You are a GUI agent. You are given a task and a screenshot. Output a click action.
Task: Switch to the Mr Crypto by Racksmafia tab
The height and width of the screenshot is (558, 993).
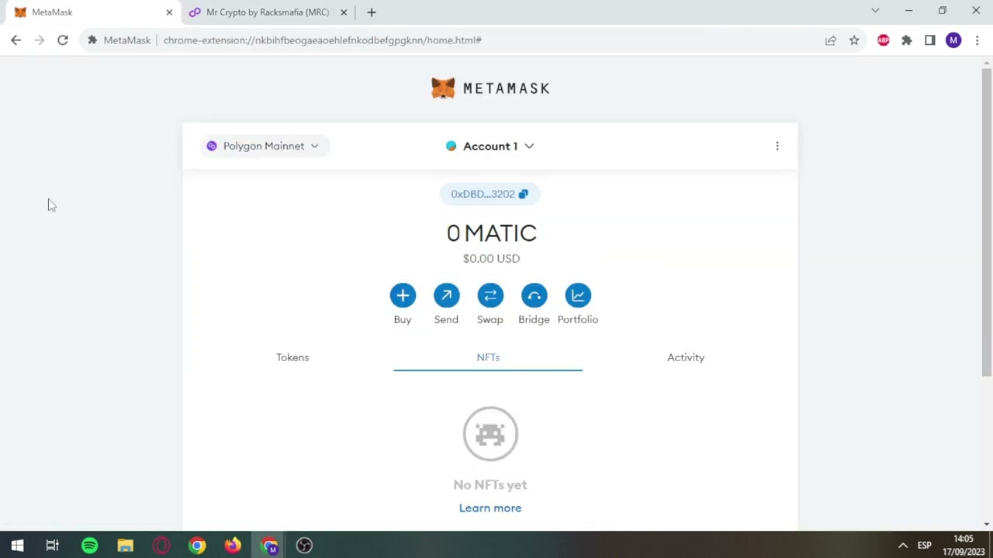point(268,12)
